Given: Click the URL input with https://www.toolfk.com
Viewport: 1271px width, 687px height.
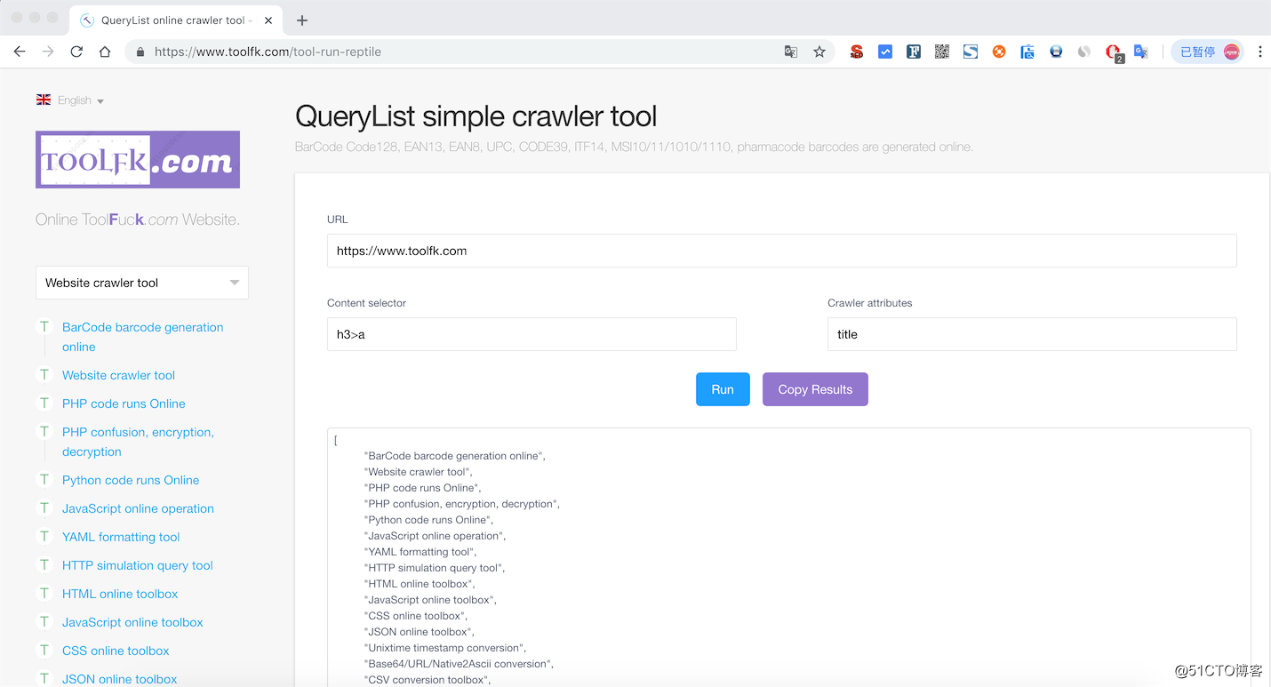Looking at the screenshot, I should tap(782, 251).
